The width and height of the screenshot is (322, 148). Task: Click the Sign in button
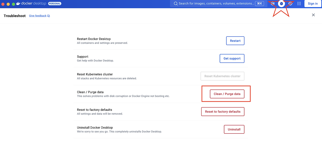(x=313, y=4)
